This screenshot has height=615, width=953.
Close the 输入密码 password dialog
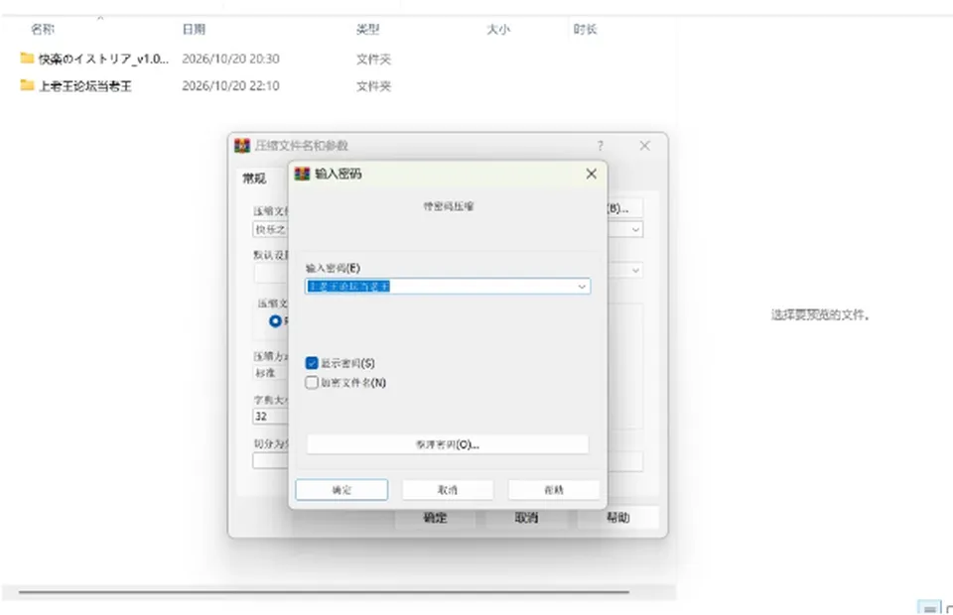pyautogui.click(x=591, y=175)
